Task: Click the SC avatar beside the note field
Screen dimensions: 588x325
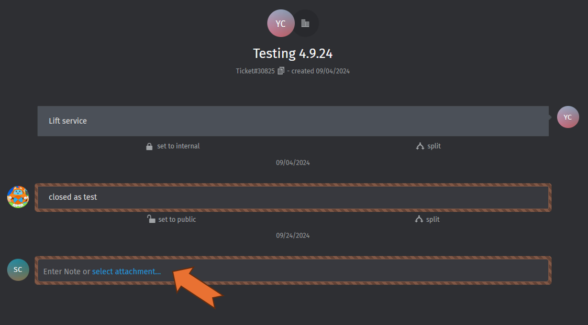Action: (18, 269)
